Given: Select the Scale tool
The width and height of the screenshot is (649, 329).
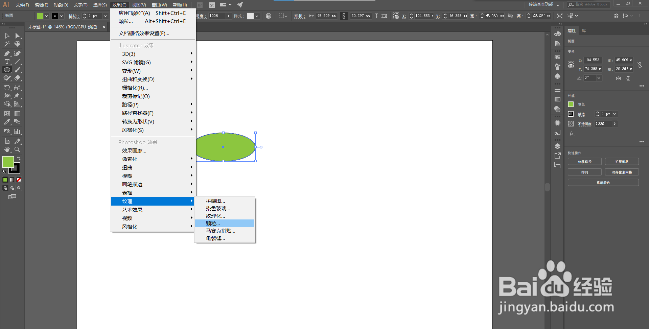Looking at the screenshot, I should pos(17,88).
